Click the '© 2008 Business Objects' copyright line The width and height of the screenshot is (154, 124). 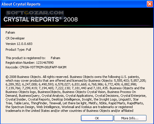(73, 77)
